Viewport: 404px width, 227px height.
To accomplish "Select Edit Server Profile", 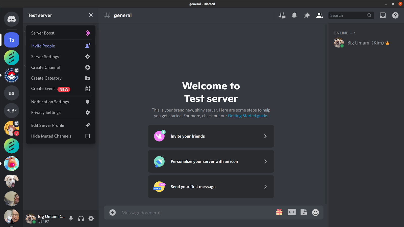I will click(61, 125).
